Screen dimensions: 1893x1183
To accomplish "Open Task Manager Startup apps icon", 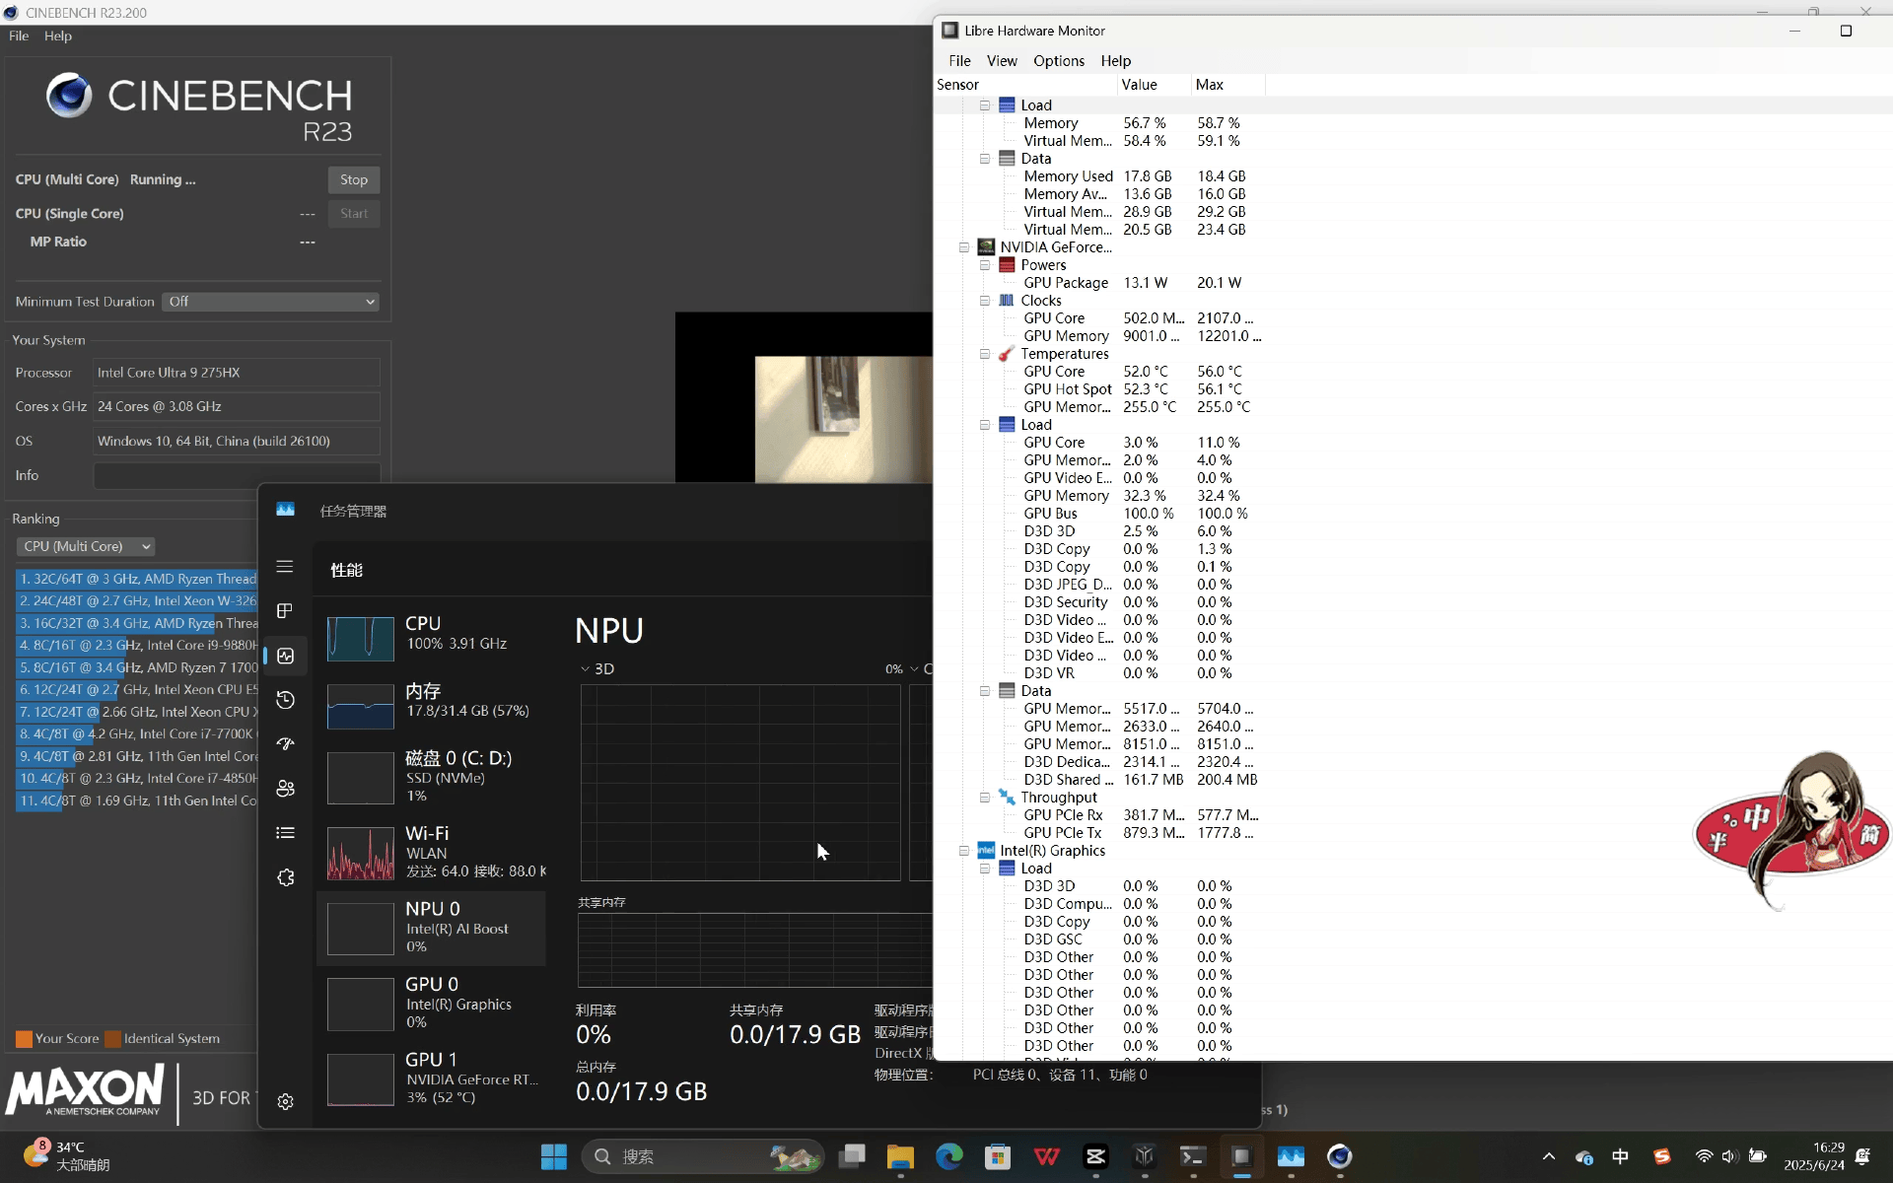I will [285, 744].
